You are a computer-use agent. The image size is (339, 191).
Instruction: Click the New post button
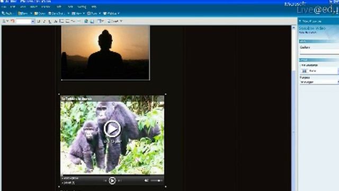pos(23,13)
